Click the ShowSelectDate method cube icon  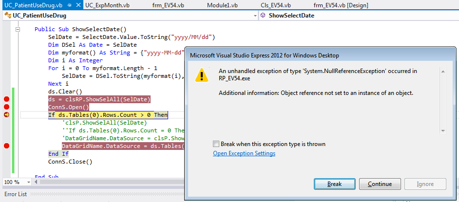tap(263, 16)
